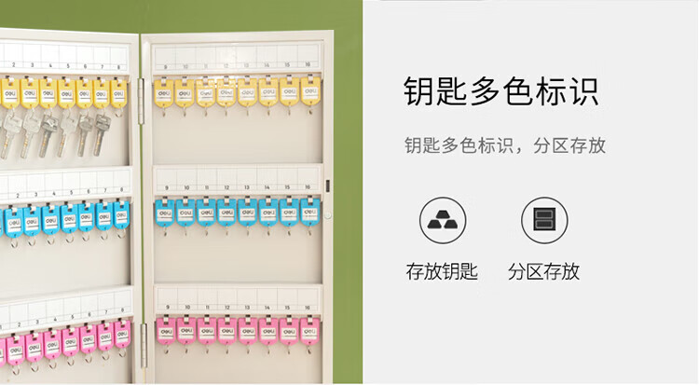Click the pink key tag under number 16
Viewport: 699px width, 385px height.
click(309, 331)
